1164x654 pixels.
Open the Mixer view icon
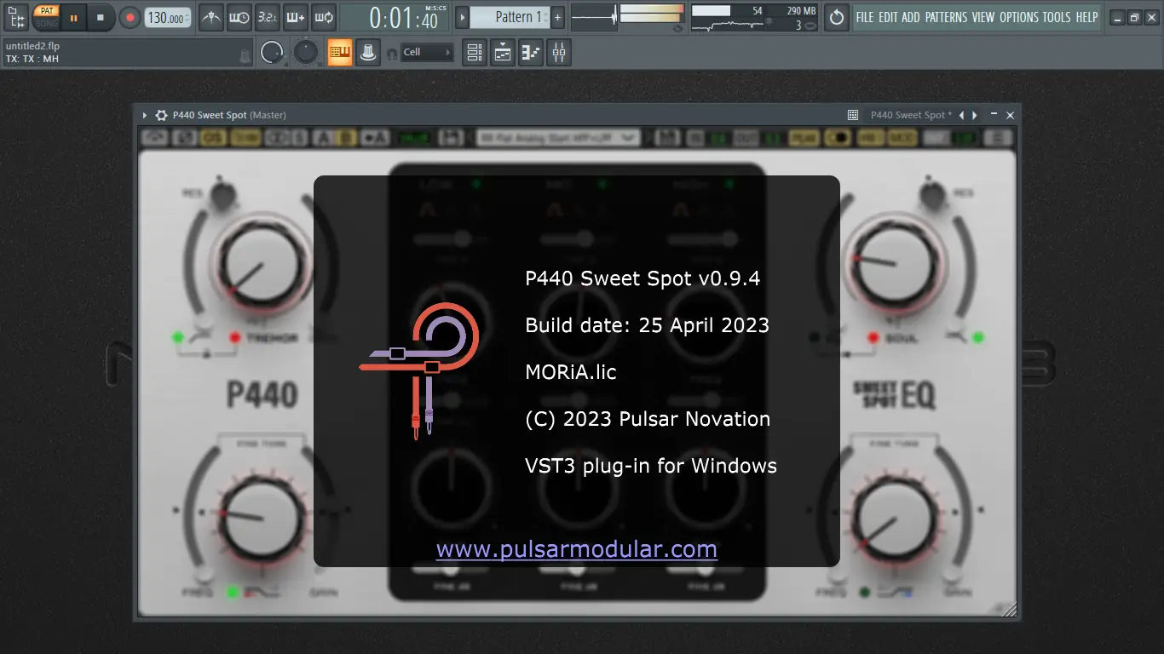tap(559, 53)
